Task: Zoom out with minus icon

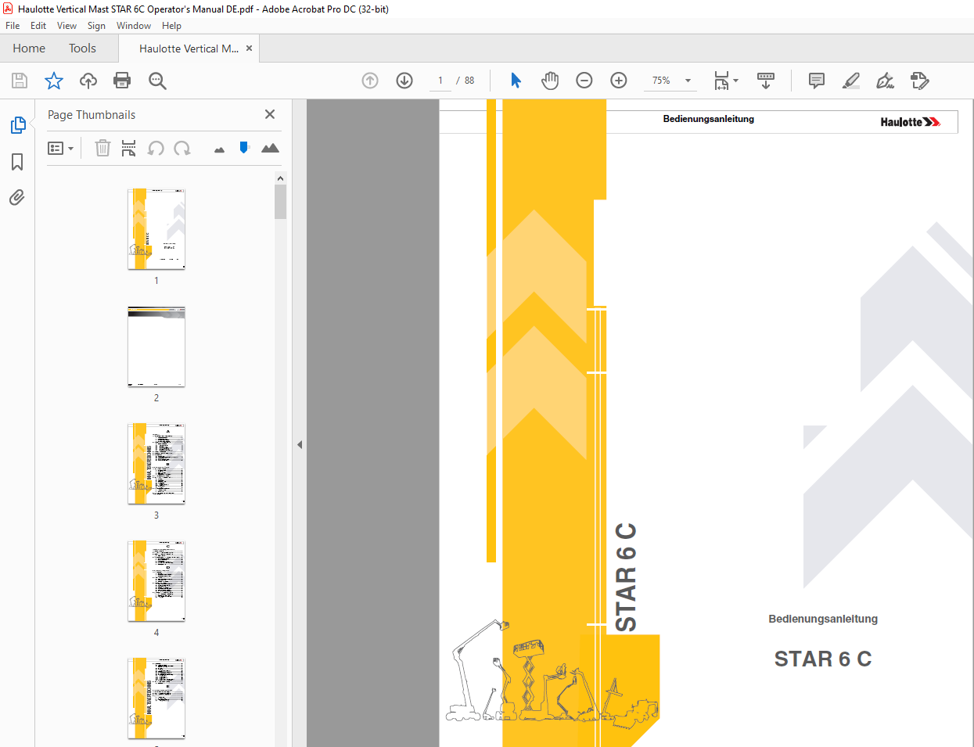Action: coord(584,81)
